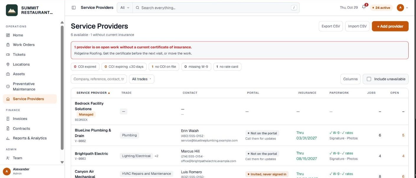Open the All trades dropdown
The height and width of the screenshot is (178, 416).
point(142,79)
